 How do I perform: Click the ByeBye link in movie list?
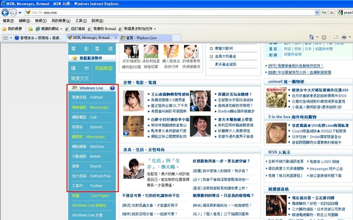pyautogui.click(x=236, y=111)
